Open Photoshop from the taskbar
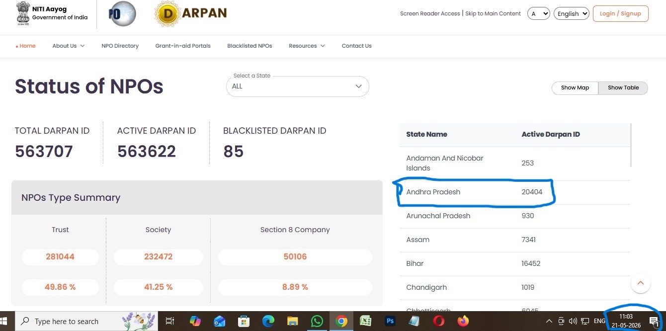This screenshot has height=331, width=666. [x=390, y=321]
